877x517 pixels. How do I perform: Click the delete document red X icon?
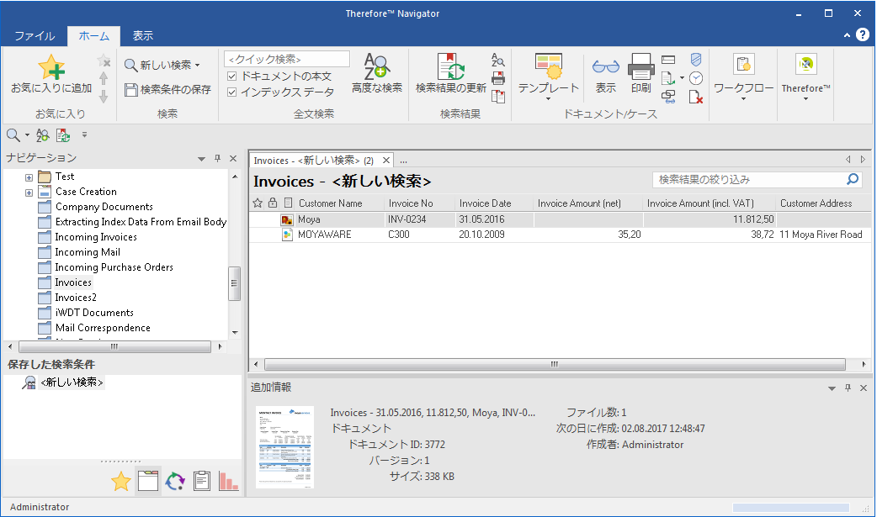(696, 97)
